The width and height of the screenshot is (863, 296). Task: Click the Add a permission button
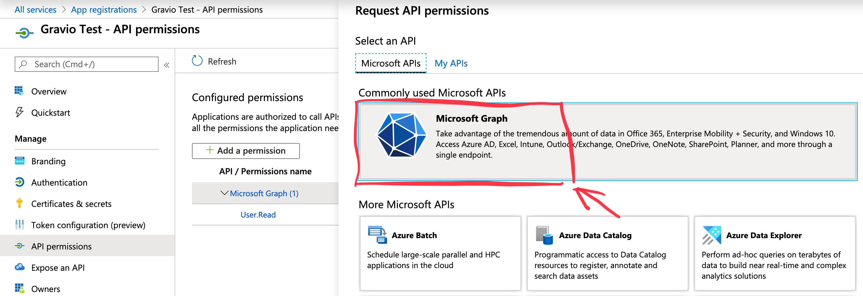(x=246, y=151)
